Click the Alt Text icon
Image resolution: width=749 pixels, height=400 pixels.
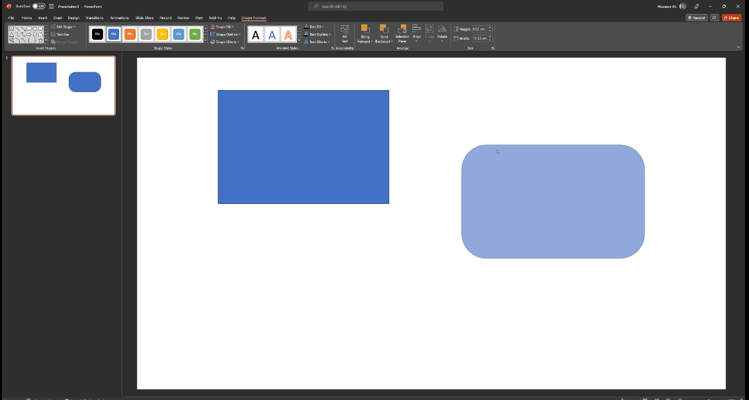point(345,30)
